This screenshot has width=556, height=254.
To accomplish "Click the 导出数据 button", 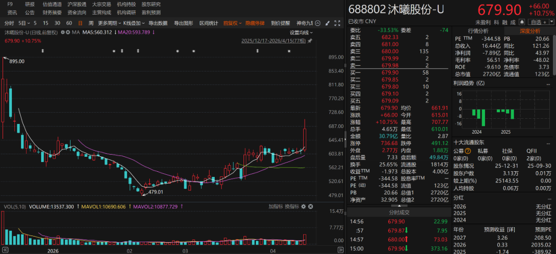I will pyautogui.click(x=158, y=23).
